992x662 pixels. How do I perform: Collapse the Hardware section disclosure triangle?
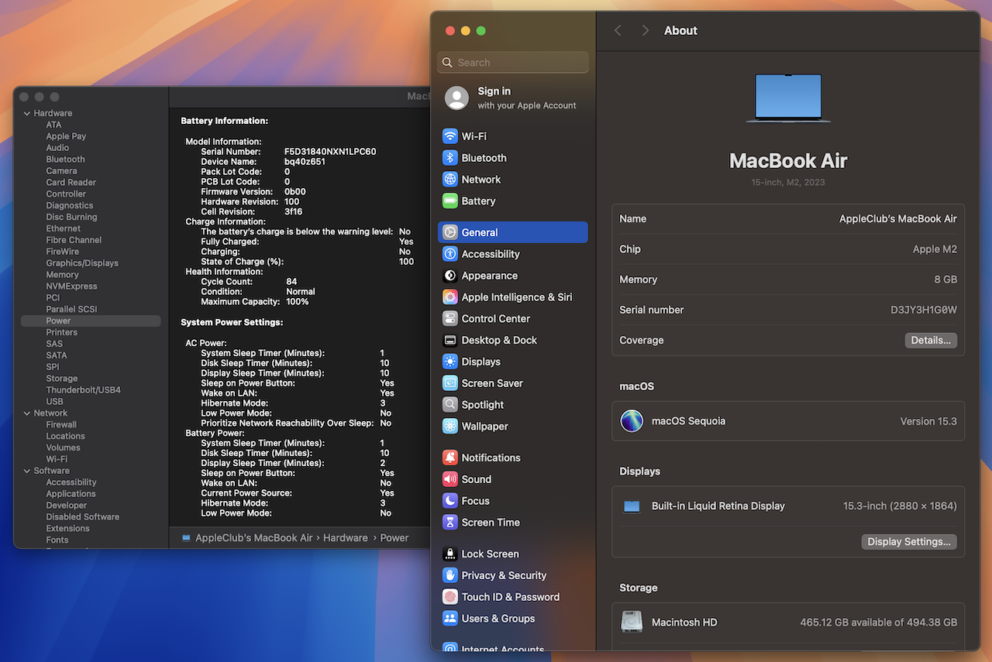pos(26,114)
